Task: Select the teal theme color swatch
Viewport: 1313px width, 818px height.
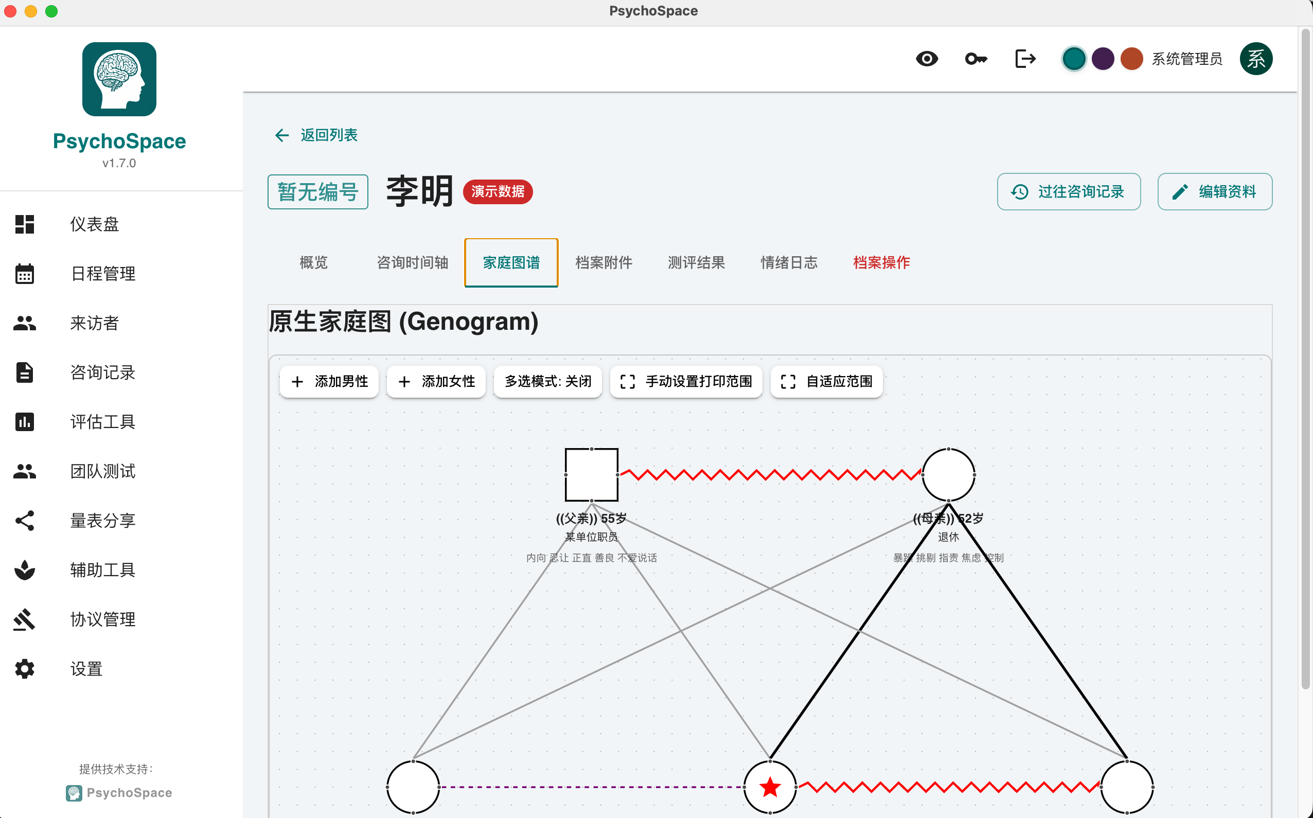Action: [1073, 59]
